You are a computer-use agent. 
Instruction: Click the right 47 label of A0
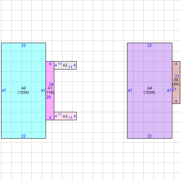pyautogui.click(x=43, y=90)
